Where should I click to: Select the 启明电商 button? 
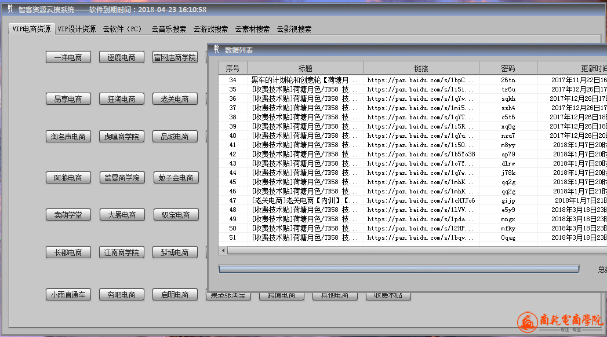click(175, 295)
